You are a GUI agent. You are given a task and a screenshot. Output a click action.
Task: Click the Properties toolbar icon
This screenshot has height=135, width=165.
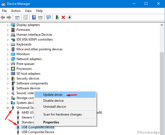[x=26, y=17]
